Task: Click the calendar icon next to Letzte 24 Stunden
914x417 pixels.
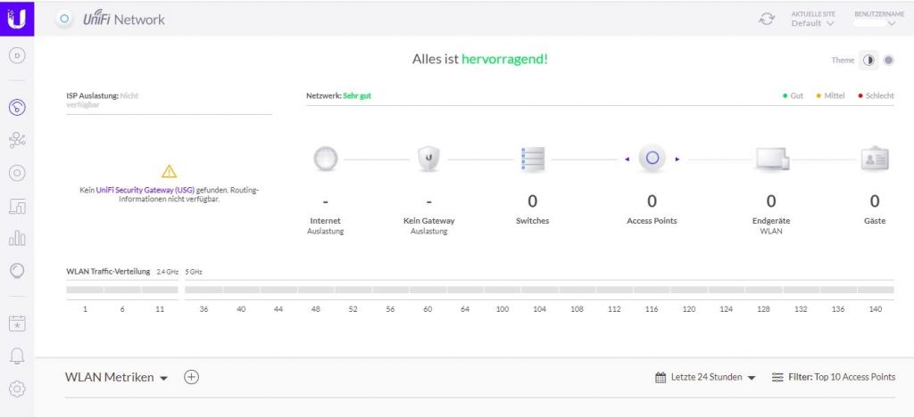Action: [x=661, y=378]
